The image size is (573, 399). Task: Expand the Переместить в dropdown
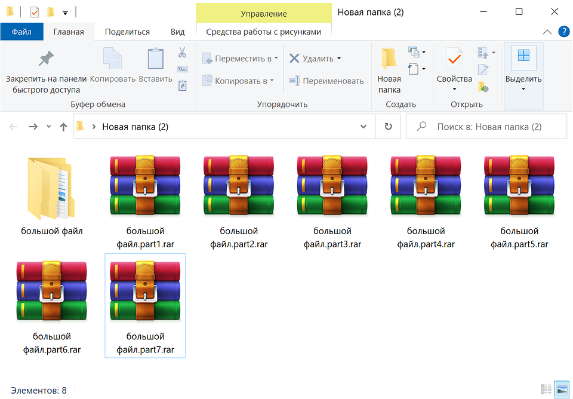(276, 58)
